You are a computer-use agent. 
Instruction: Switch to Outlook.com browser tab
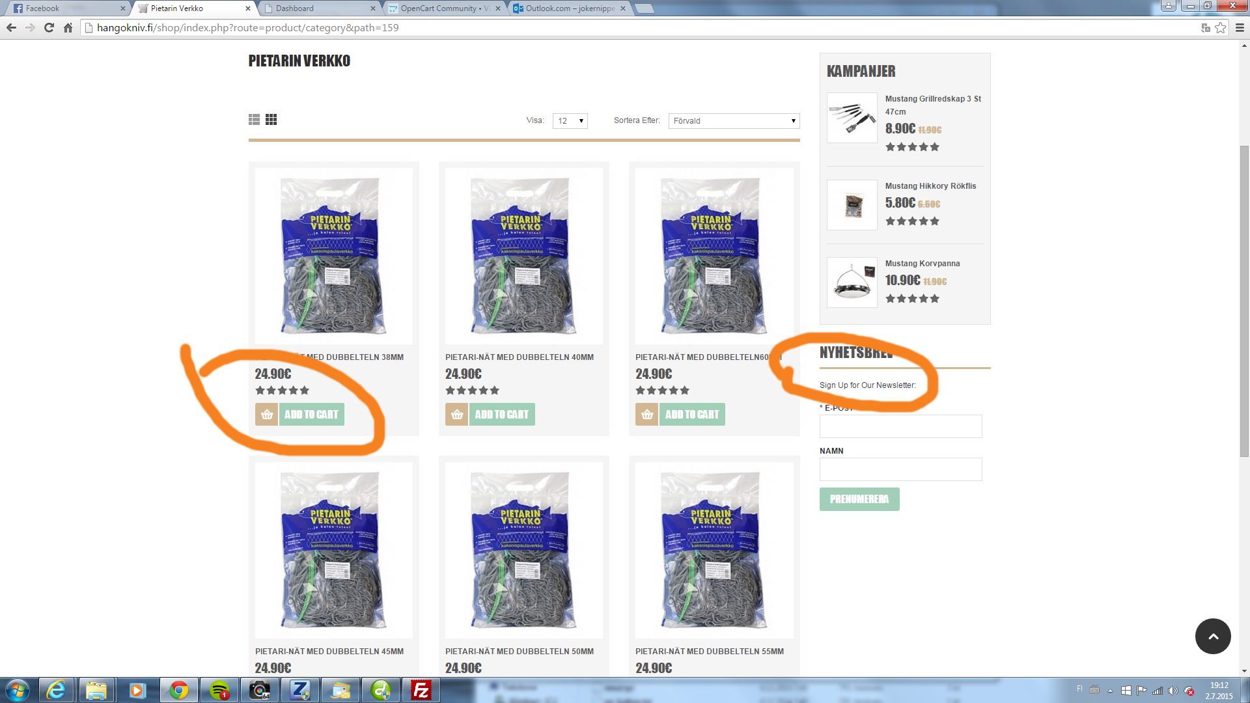coord(569,8)
